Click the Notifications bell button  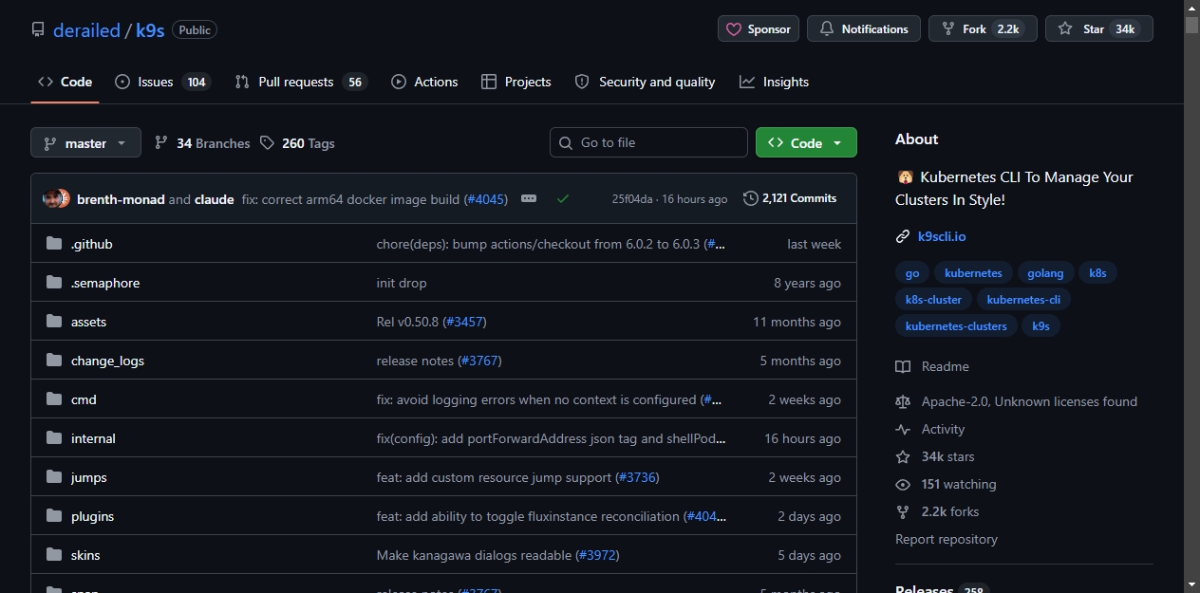(x=864, y=28)
